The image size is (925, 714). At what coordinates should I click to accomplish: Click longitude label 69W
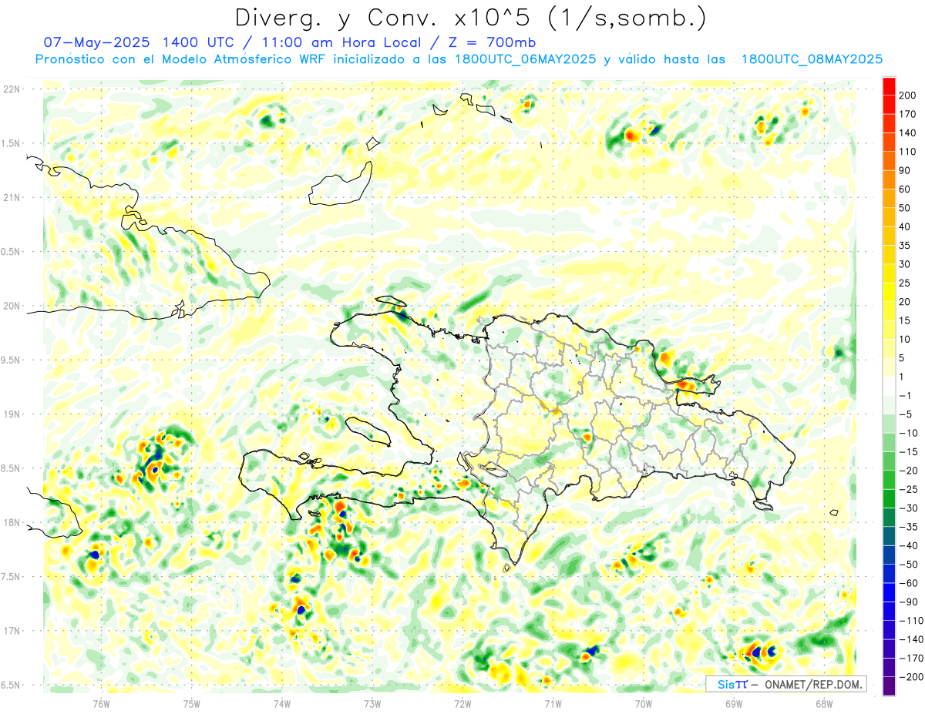734,703
